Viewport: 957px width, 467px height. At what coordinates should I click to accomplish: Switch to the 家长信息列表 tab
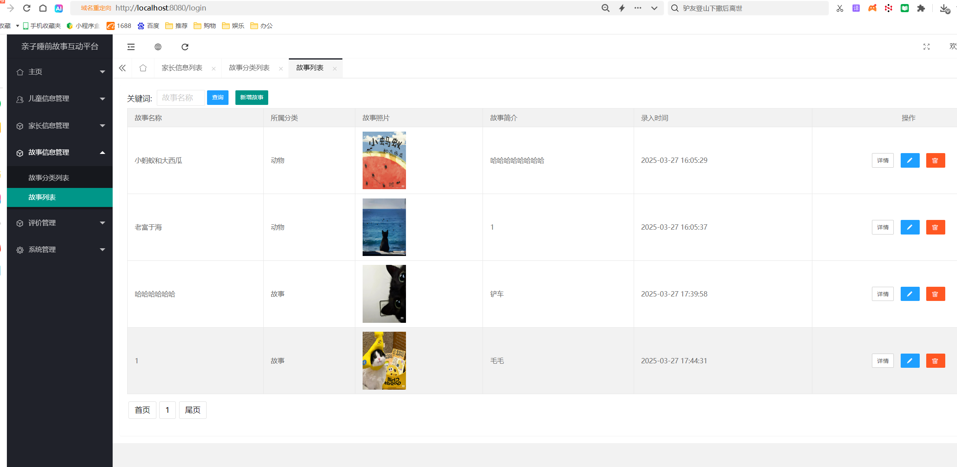coord(182,68)
